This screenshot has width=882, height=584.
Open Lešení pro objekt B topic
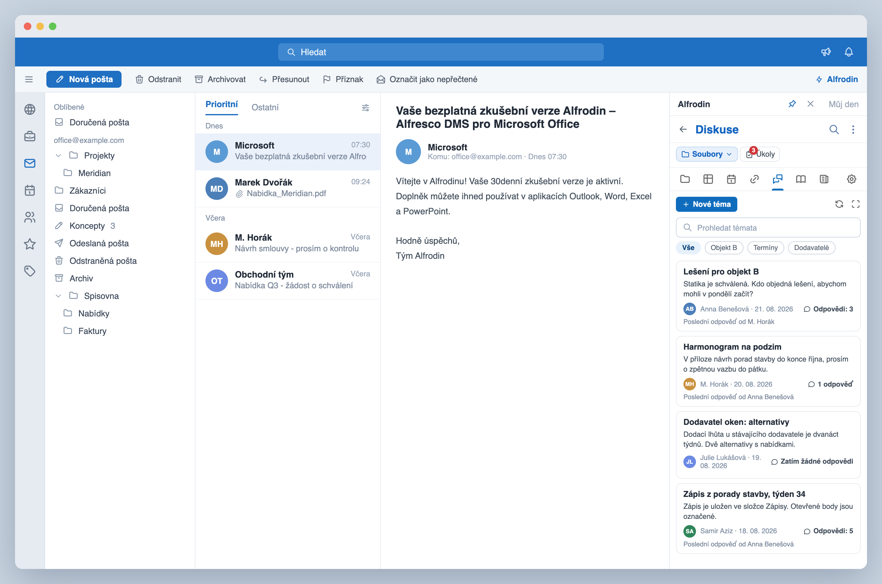(x=768, y=296)
